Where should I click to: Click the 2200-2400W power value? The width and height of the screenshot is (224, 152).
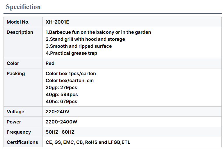[61, 122]
